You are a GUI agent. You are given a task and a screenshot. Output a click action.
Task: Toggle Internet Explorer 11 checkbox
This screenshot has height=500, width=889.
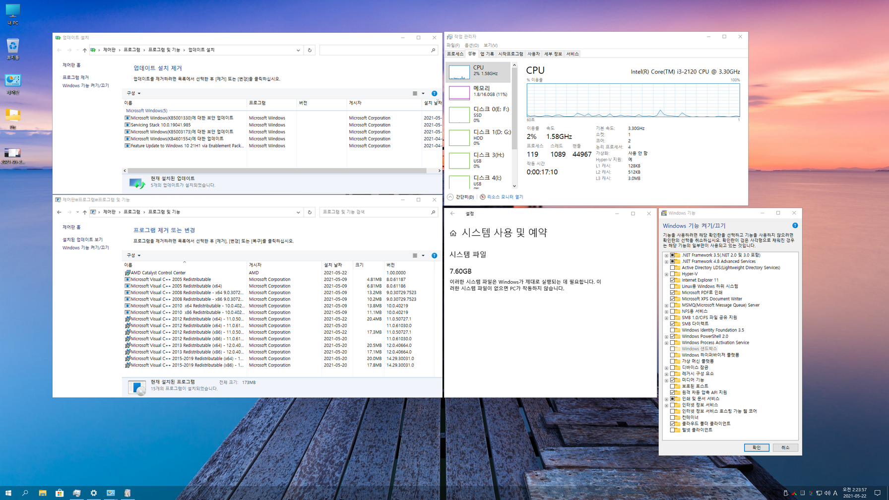pyautogui.click(x=673, y=280)
